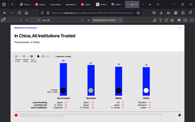This screenshot has height=122, width=195.
Task: Switch to the webmail.pt.lu tab
Action: click(x=71, y=4)
